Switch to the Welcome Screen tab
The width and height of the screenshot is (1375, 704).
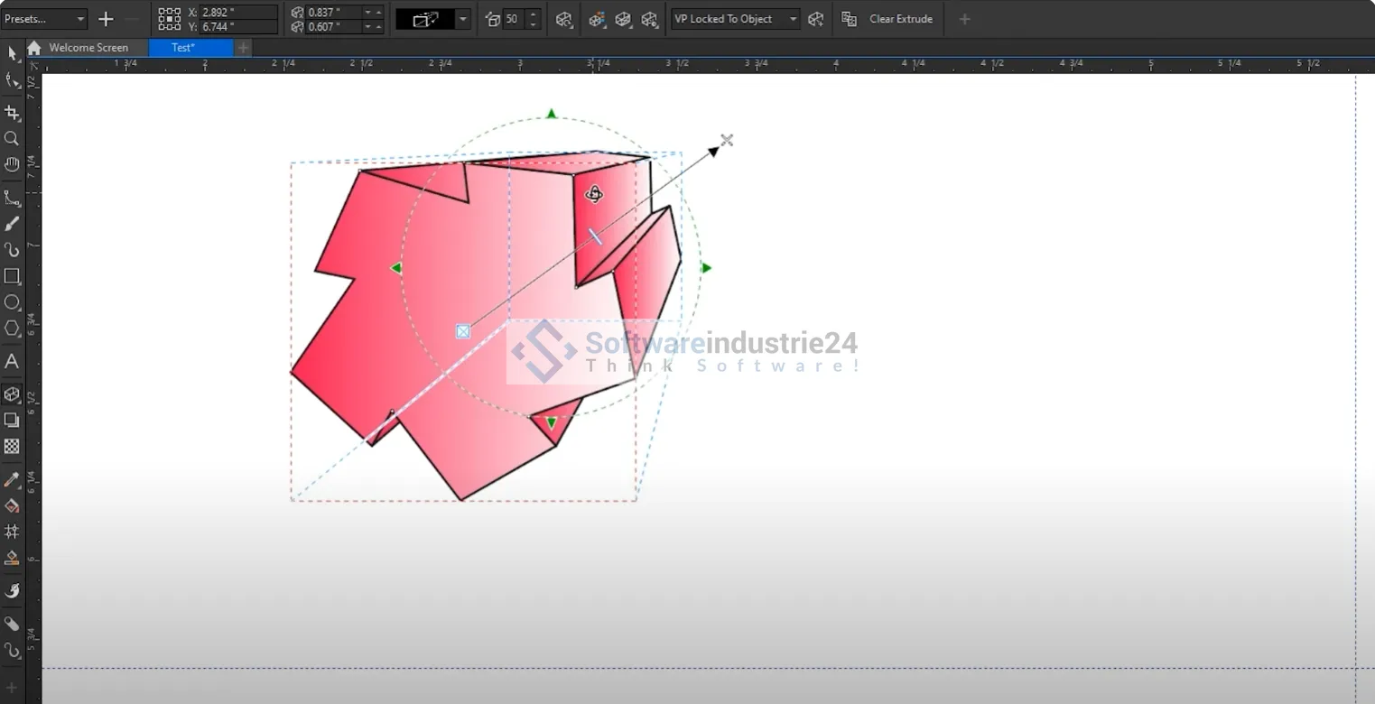point(88,48)
